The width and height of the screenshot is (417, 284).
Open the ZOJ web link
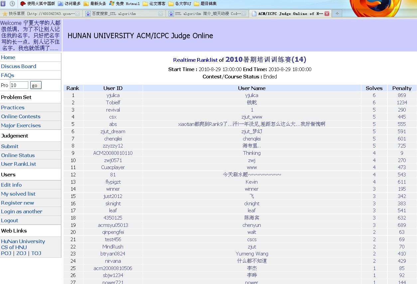coord(21,253)
